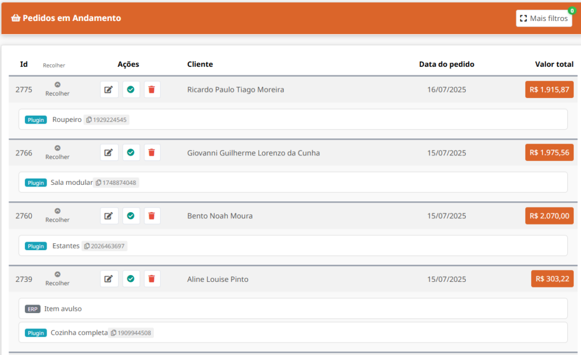
Task: Copy the Estantes code 2026463697
Action: (104, 246)
